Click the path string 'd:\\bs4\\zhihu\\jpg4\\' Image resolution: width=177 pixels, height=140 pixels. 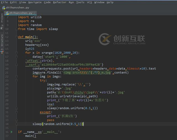tap(78, 93)
